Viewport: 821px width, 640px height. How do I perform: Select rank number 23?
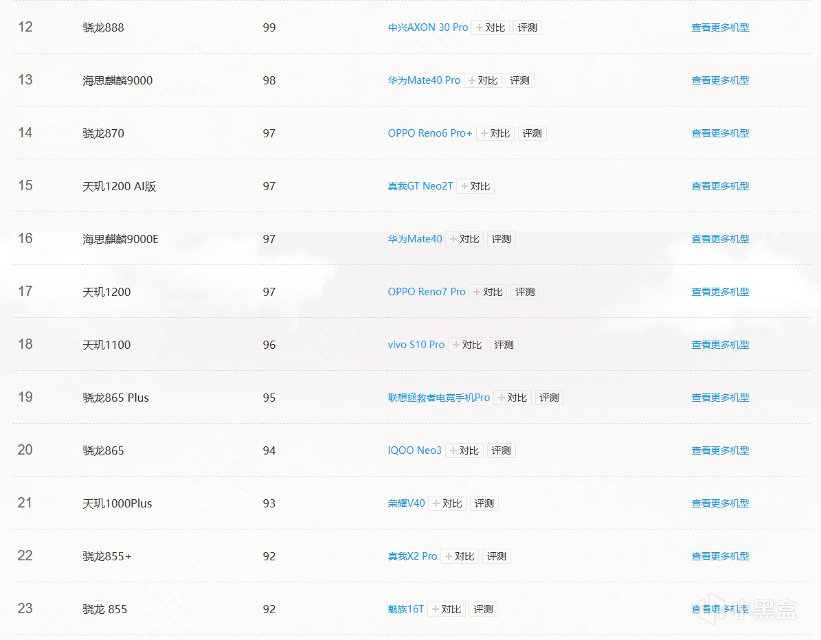[25, 608]
